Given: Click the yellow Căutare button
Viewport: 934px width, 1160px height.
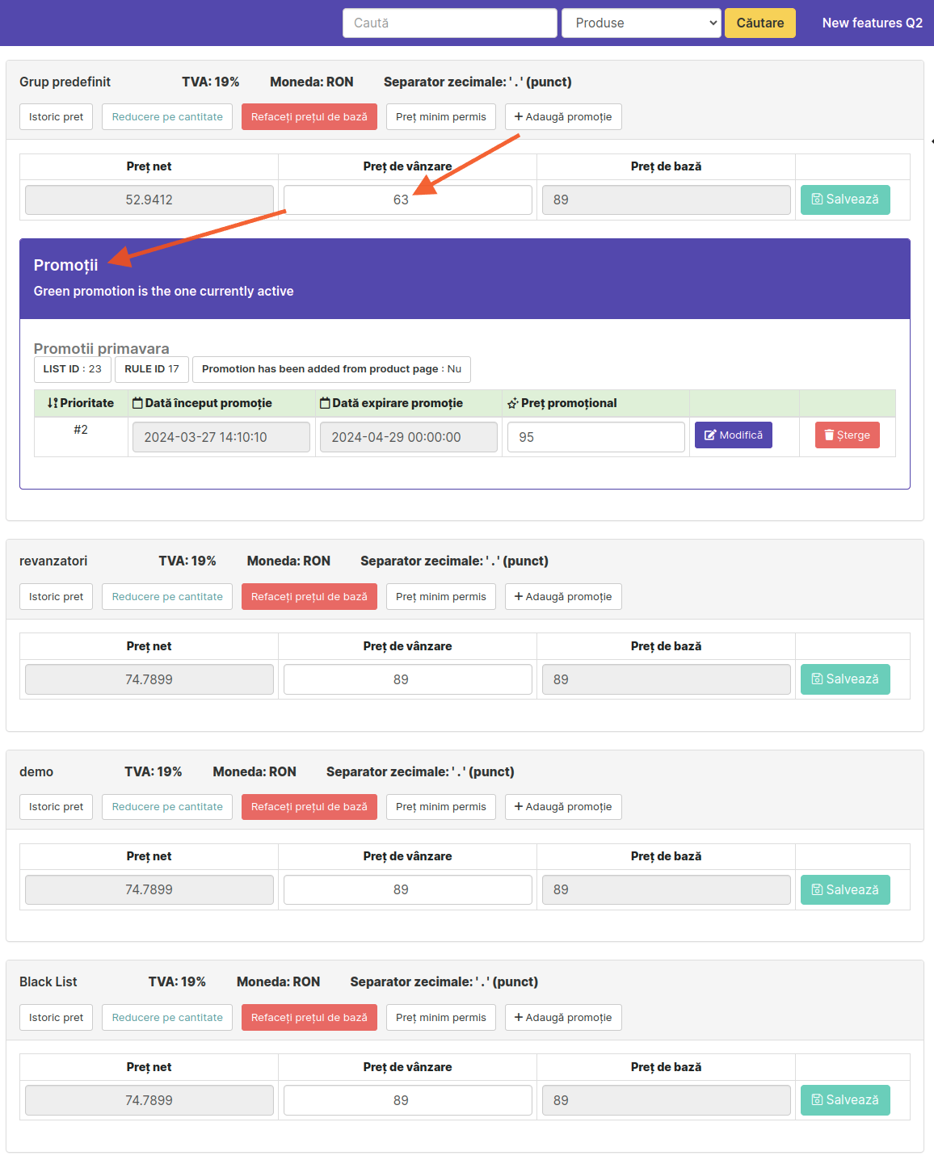Looking at the screenshot, I should coord(760,23).
